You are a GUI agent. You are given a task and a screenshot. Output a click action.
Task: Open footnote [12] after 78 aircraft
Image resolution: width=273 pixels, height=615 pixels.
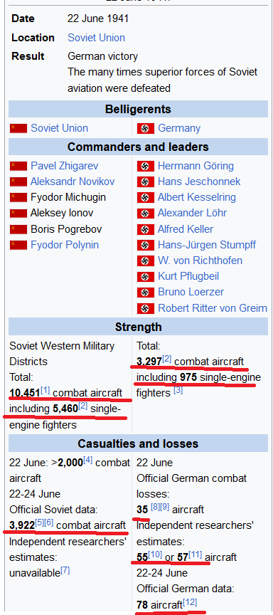pos(190,602)
